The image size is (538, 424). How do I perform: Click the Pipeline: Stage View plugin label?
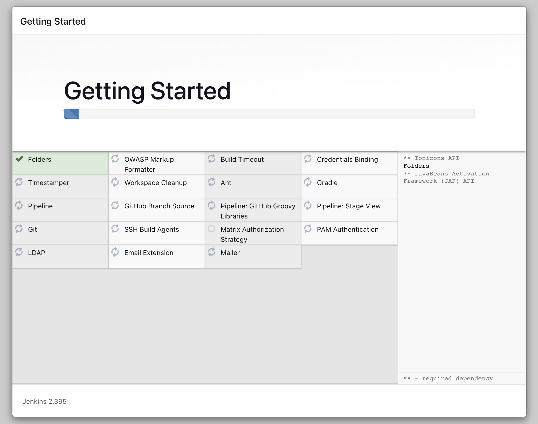tap(349, 206)
